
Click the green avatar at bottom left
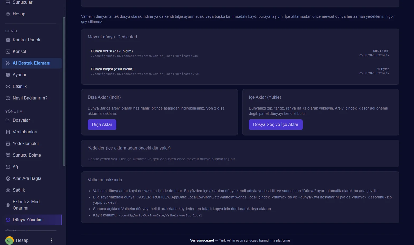coord(9,241)
